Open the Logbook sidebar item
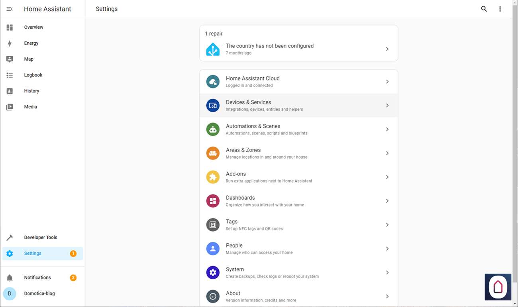The width and height of the screenshot is (518, 307). coord(33,75)
